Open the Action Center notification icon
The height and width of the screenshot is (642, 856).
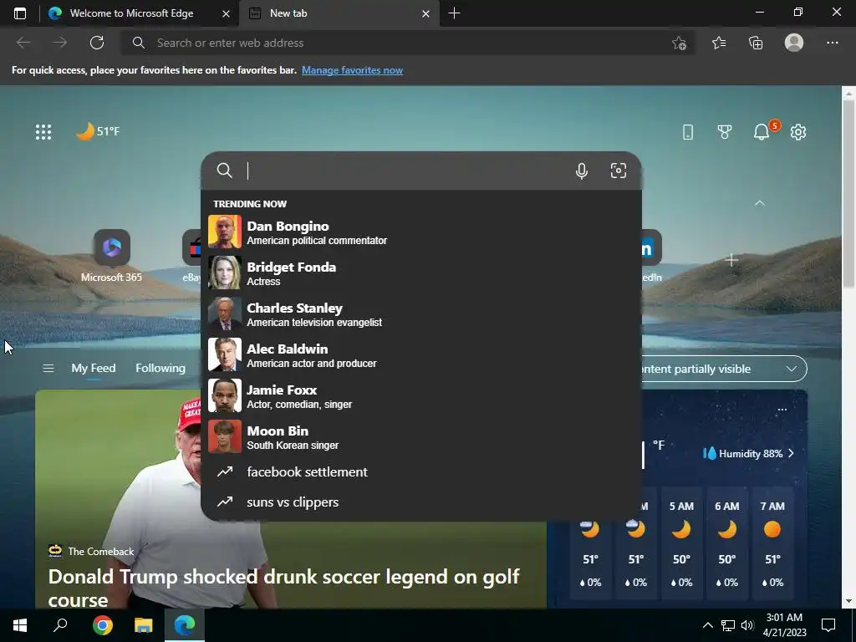[x=828, y=625]
